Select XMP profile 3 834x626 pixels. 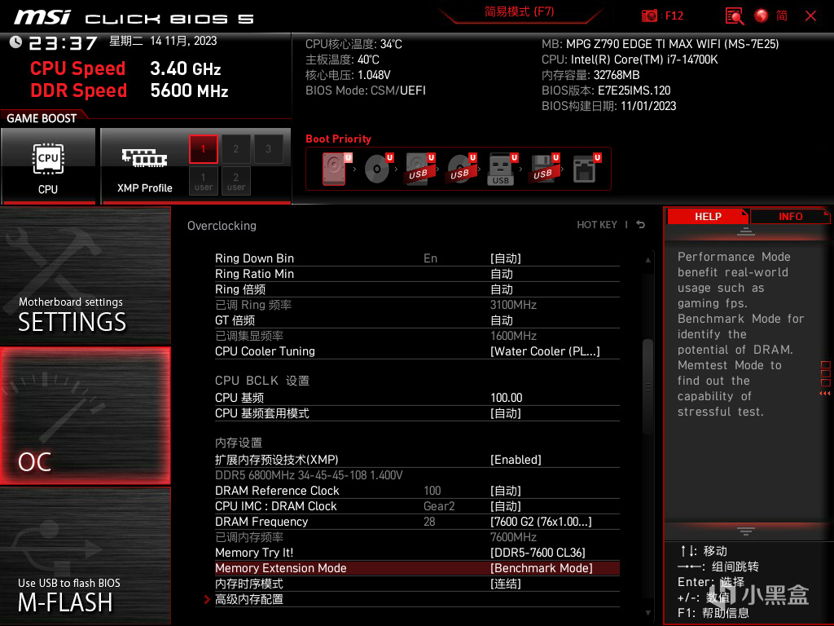[268, 149]
